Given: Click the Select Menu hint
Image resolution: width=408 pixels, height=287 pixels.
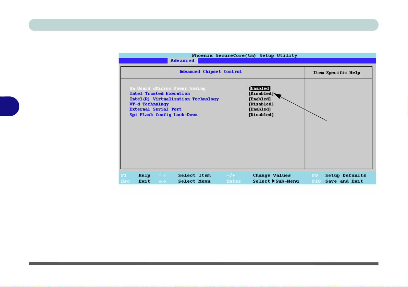Looking at the screenshot, I should (194, 181).
